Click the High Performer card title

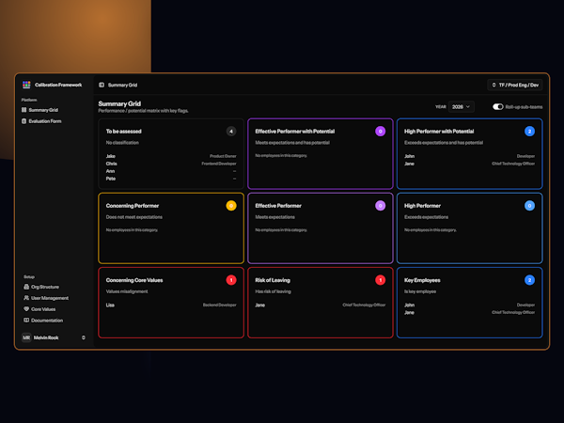point(422,206)
